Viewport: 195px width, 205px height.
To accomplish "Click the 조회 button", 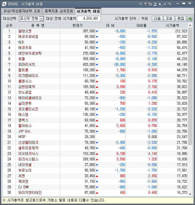I will (x=169, y=19).
